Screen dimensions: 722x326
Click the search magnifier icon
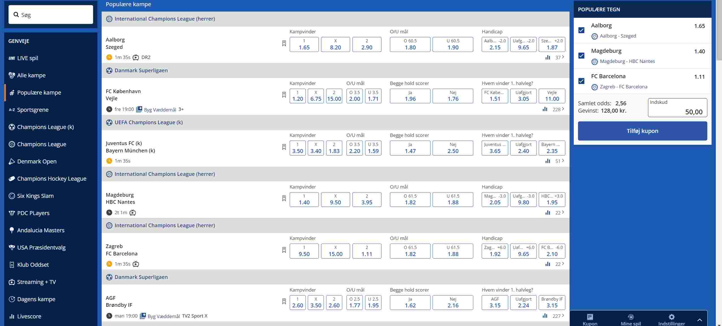tap(16, 15)
